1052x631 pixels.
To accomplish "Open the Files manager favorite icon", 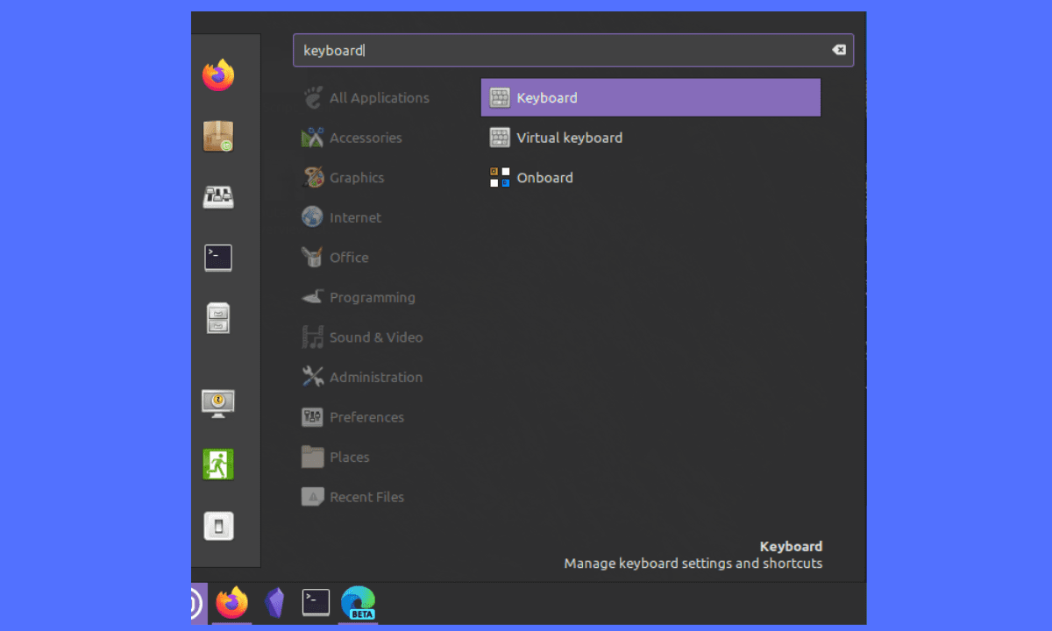I will [218, 317].
